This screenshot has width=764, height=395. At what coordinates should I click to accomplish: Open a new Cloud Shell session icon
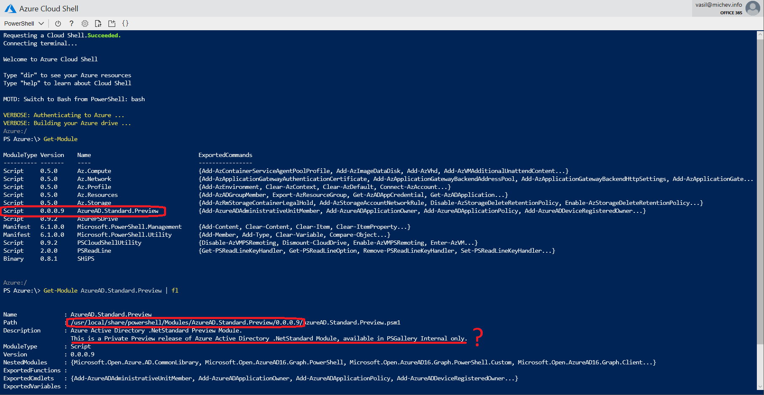coord(112,24)
